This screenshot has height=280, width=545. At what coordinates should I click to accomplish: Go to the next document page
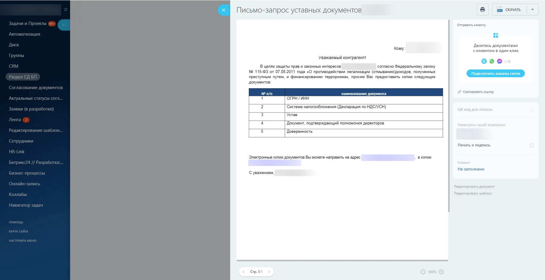tap(269, 272)
